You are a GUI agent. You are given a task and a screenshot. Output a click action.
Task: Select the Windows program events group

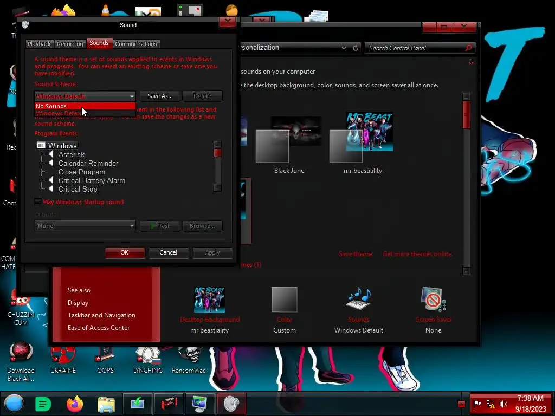coord(62,146)
